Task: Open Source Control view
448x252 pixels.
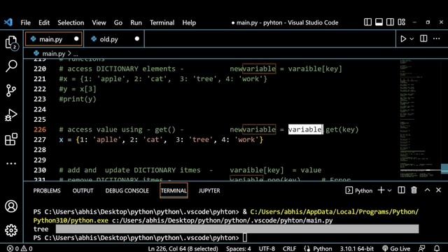Action: click(11, 90)
